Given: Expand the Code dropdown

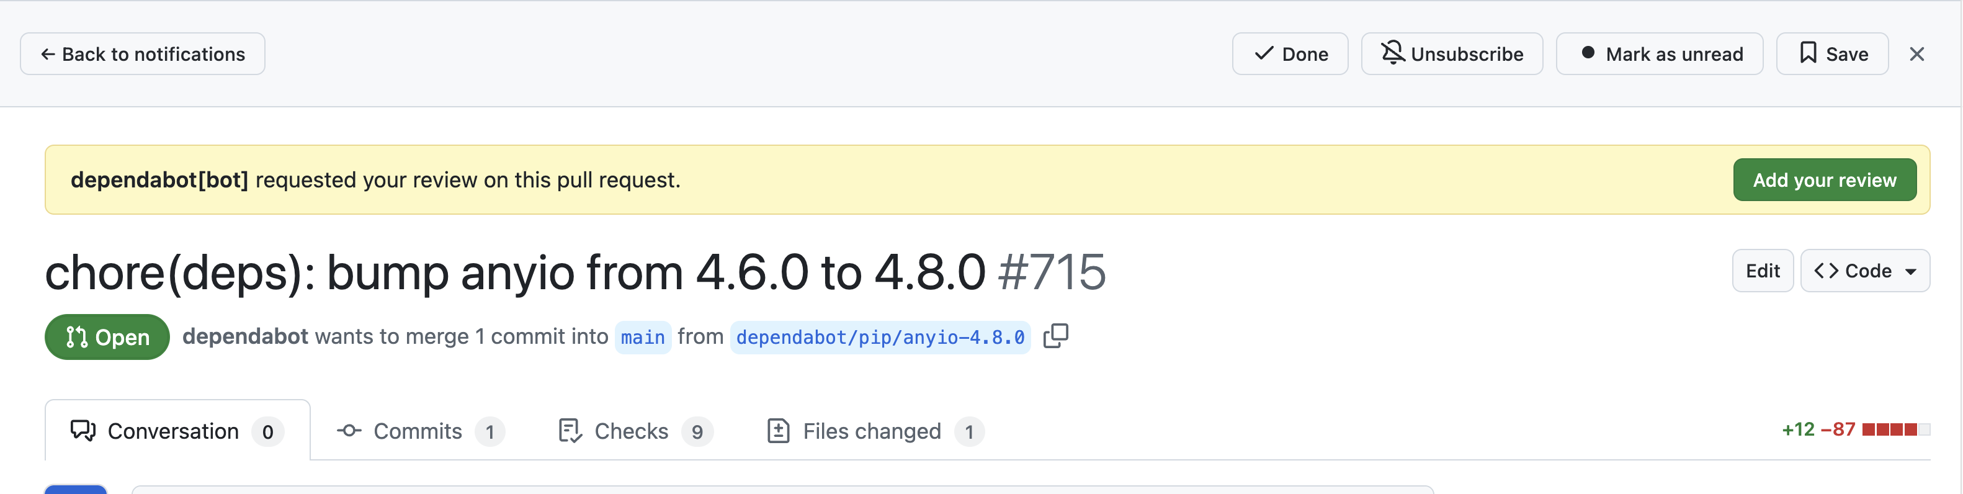Looking at the screenshot, I should pyautogui.click(x=1865, y=271).
